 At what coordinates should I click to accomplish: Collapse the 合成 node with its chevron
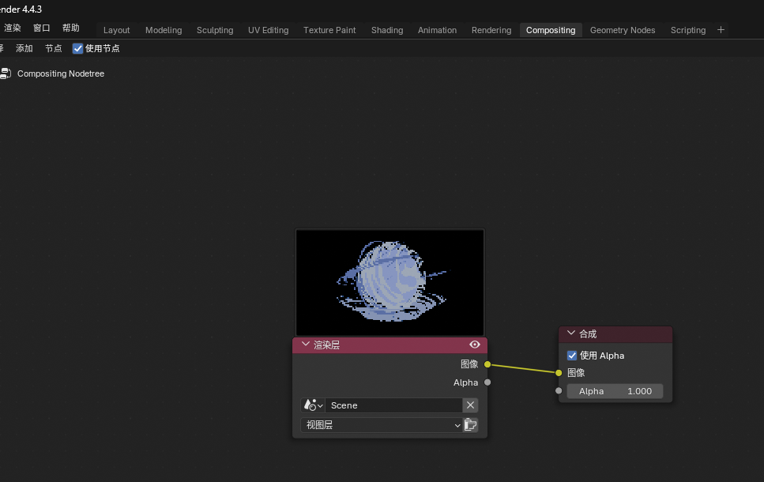pos(571,333)
